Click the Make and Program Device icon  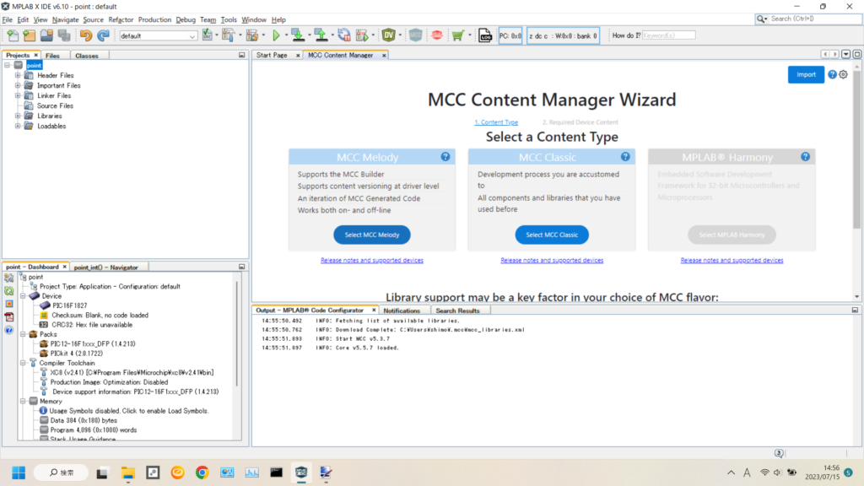click(x=298, y=35)
